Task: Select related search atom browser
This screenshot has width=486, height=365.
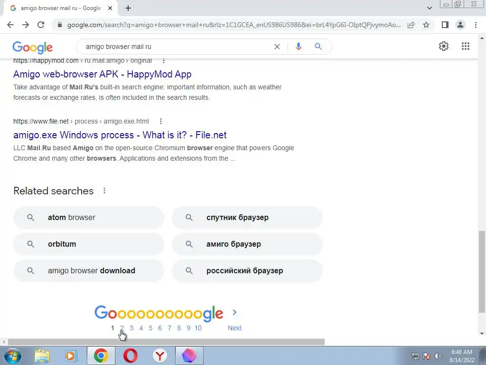Action: pyautogui.click(x=89, y=218)
